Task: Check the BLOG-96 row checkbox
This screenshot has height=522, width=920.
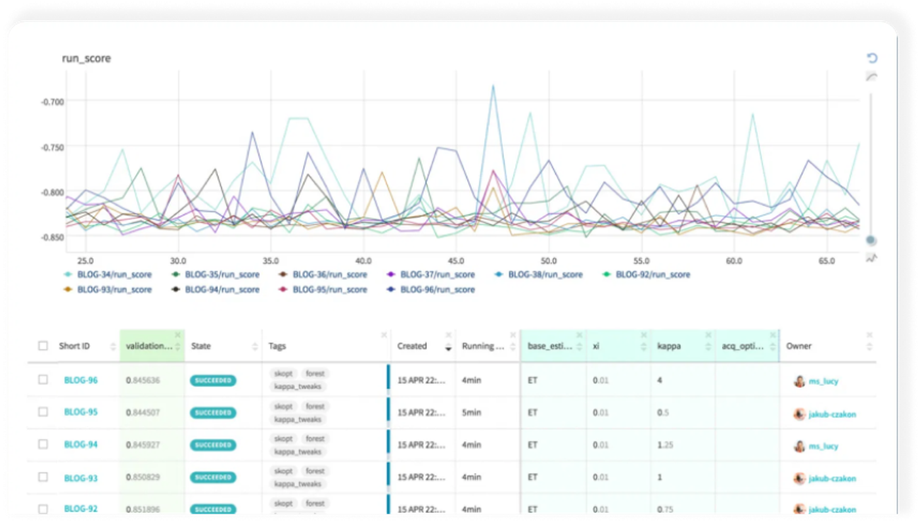Action: pyautogui.click(x=43, y=380)
